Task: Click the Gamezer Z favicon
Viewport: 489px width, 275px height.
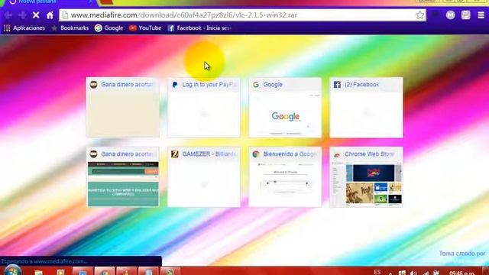Action: (175, 154)
